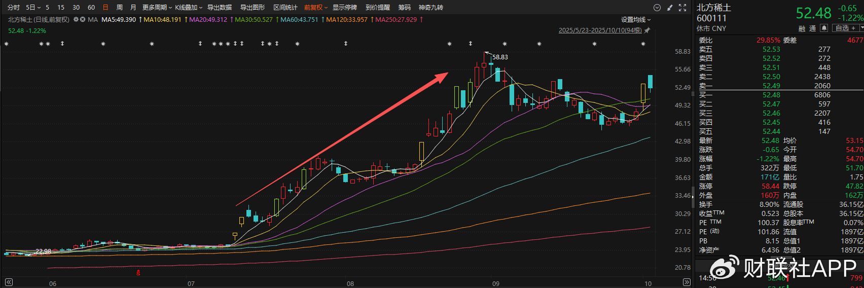Click the panel collapse handle beside the chart

click(693, 198)
